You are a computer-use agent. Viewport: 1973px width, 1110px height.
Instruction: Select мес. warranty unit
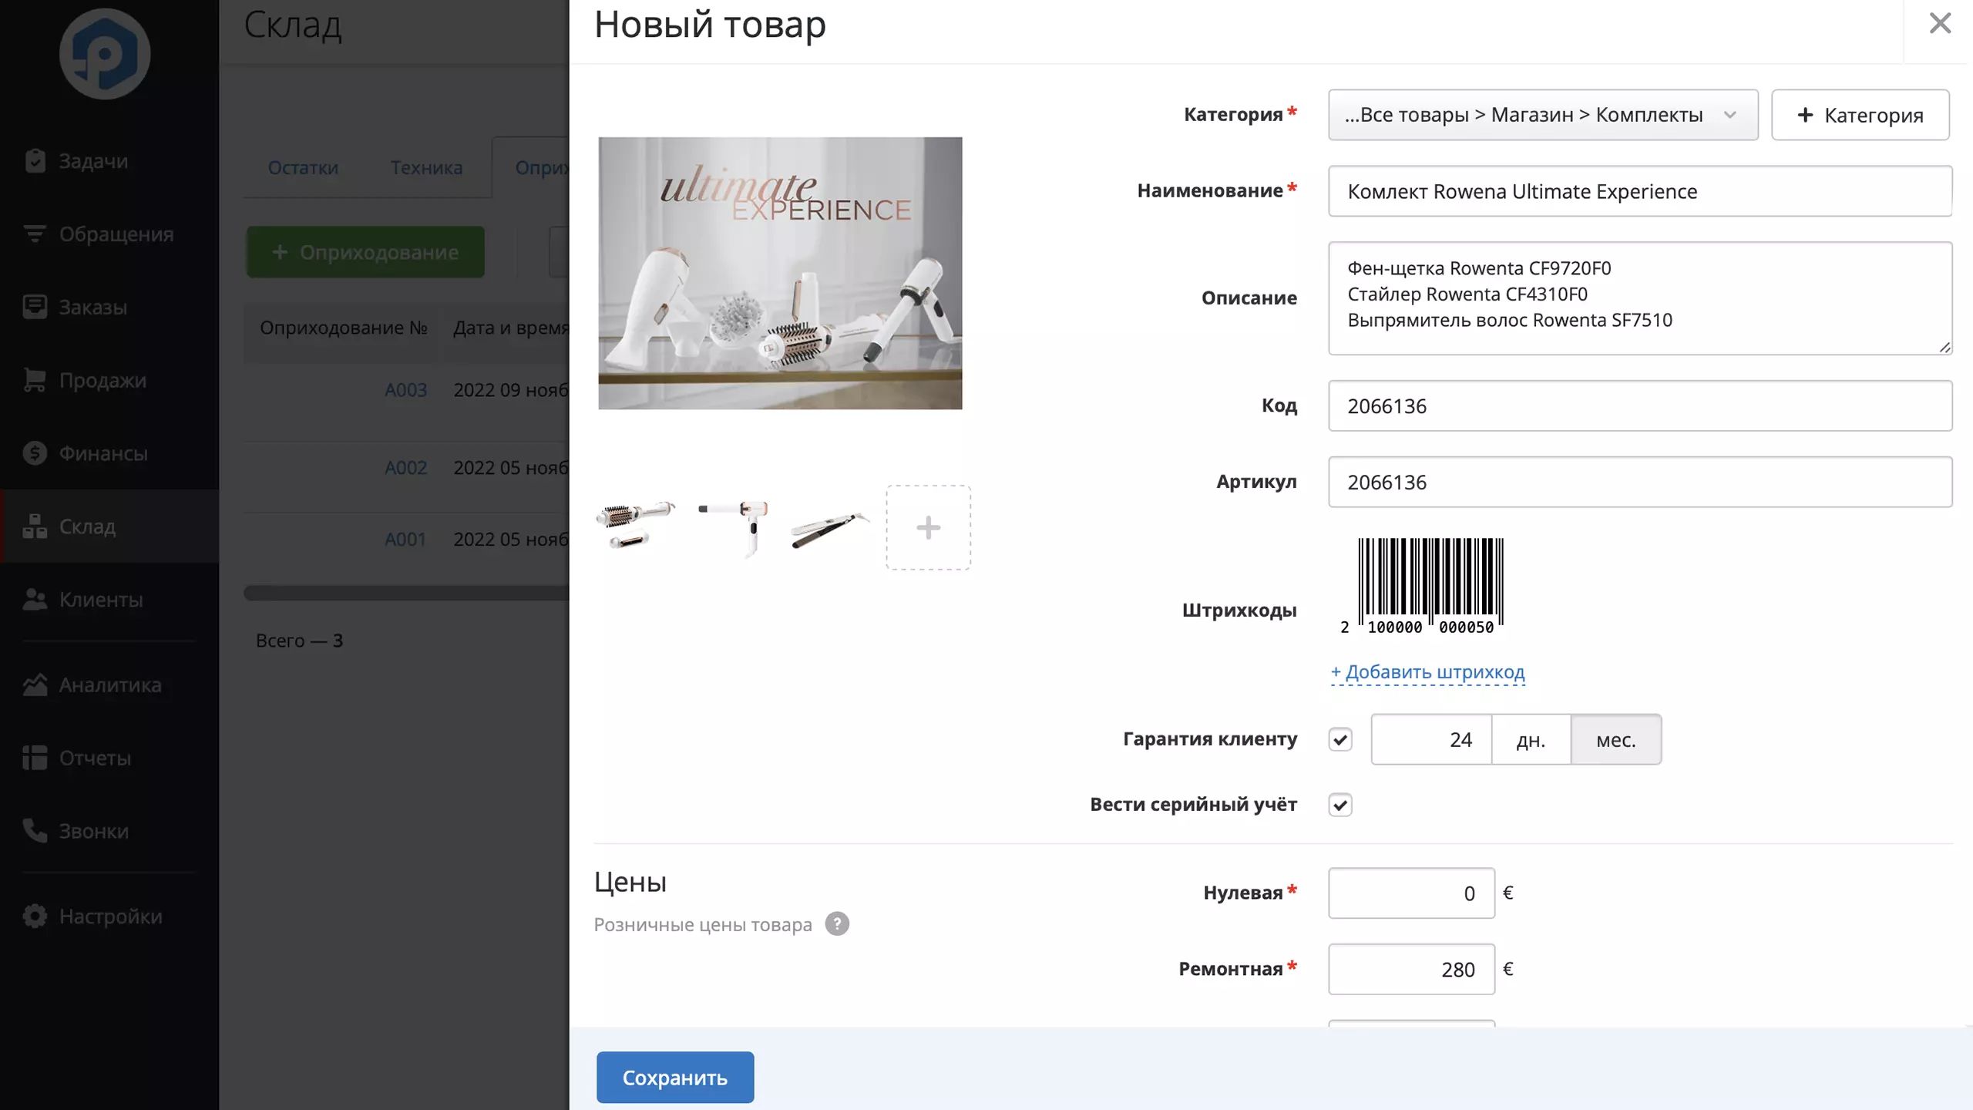tap(1616, 740)
